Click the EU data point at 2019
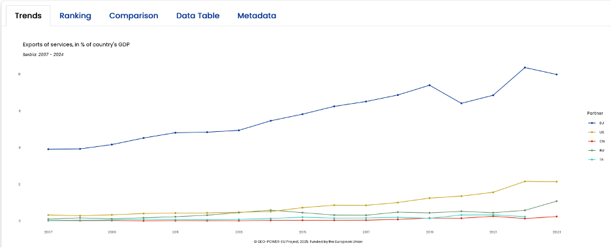The height and width of the screenshot is (248, 611). (x=430, y=85)
